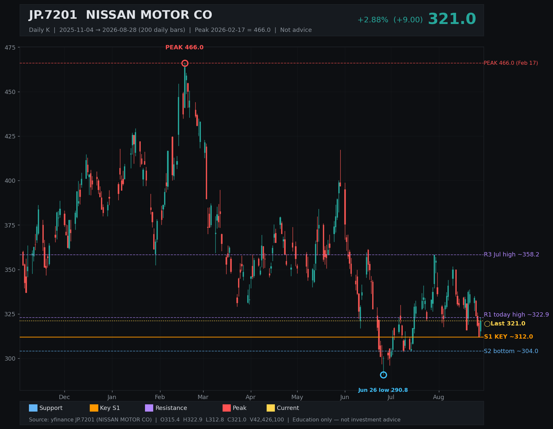
Task: Click the 'JP.7201 NISSAN MOTOR CO' title
Action: click(x=120, y=15)
